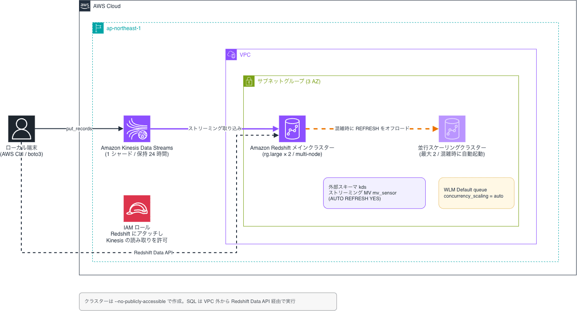Click the AWS Cloud logo icon
This screenshot has height=311, width=577.
pyautogui.click(x=85, y=6)
